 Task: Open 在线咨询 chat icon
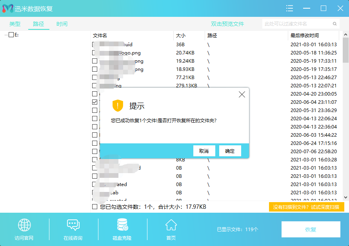73,224
